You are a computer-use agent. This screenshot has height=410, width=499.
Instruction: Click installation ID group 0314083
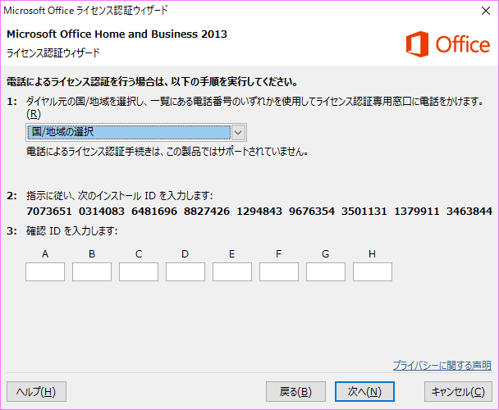click(102, 212)
